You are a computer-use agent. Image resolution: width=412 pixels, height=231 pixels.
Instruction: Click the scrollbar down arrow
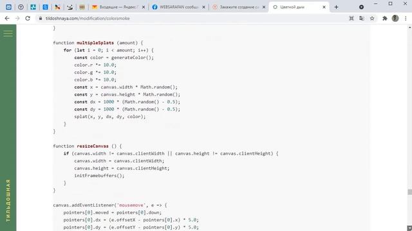(409, 228)
